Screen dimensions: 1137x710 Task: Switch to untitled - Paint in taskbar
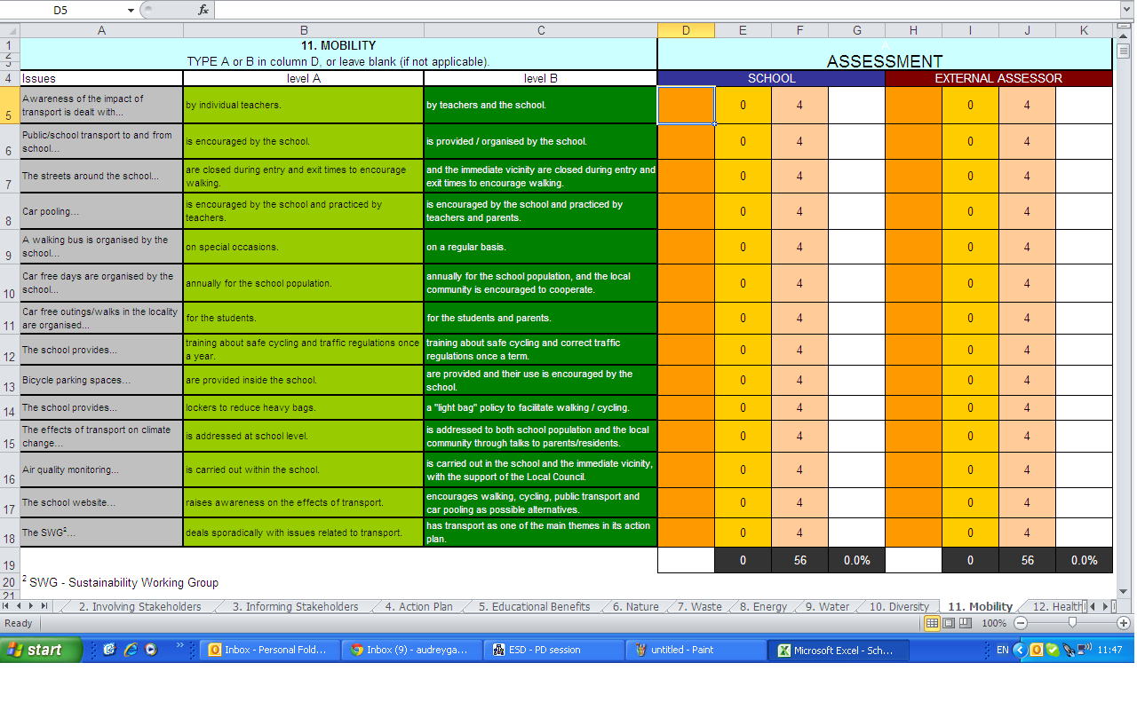[x=696, y=650]
